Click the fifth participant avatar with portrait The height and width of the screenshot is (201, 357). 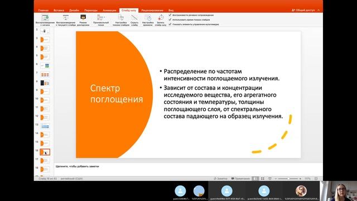pos(301,191)
